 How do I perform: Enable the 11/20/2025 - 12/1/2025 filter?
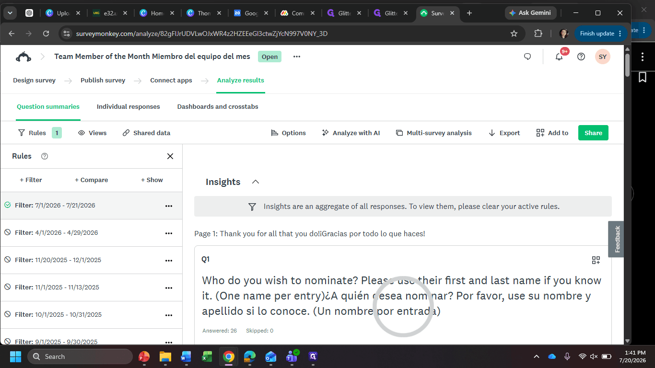[x=7, y=260]
